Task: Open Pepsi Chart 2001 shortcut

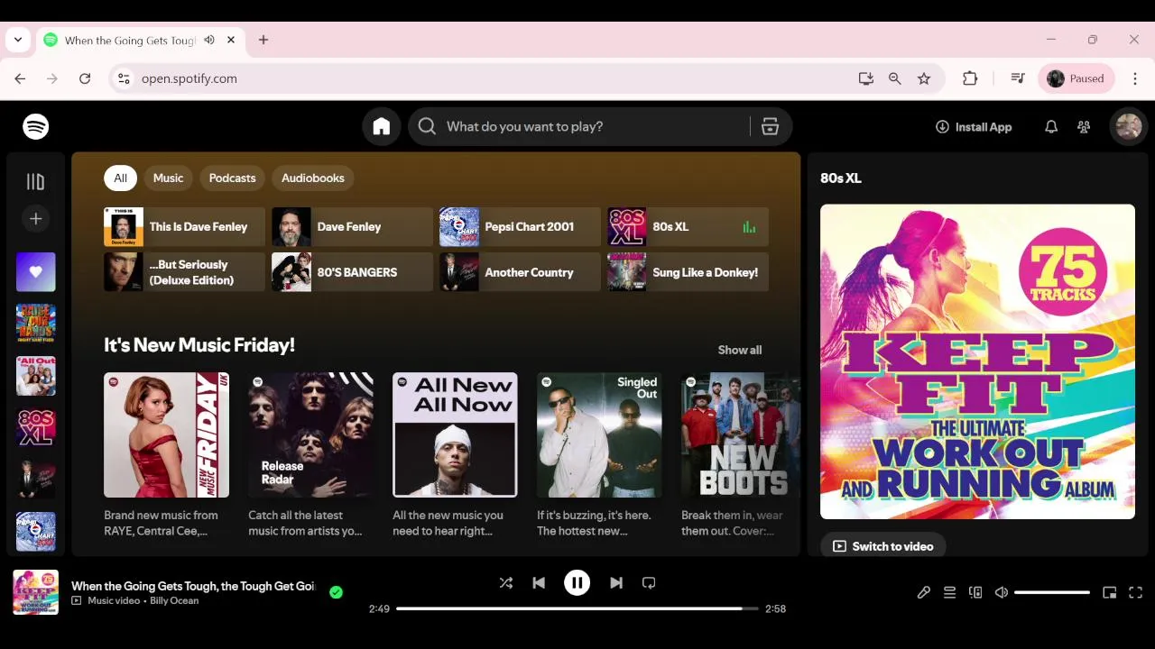Action: (x=520, y=227)
